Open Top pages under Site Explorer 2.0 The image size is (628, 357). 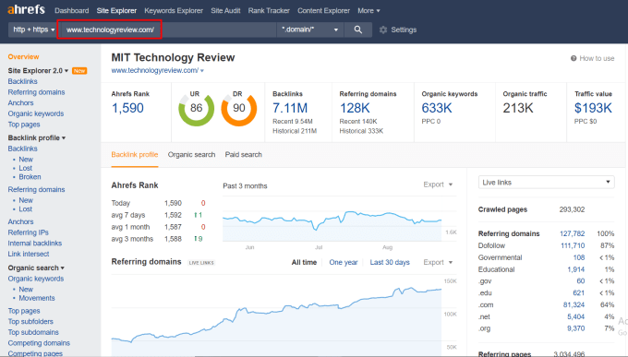(24, 125)
